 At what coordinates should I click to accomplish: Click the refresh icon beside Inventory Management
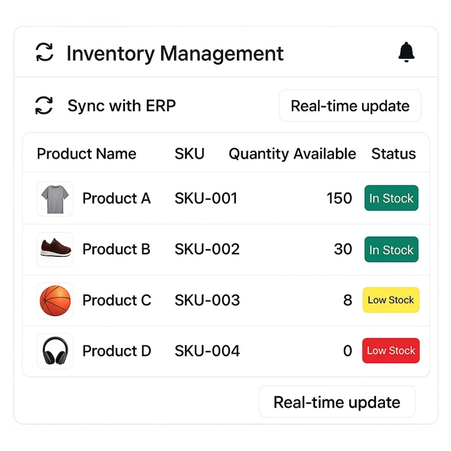[44, 52]
